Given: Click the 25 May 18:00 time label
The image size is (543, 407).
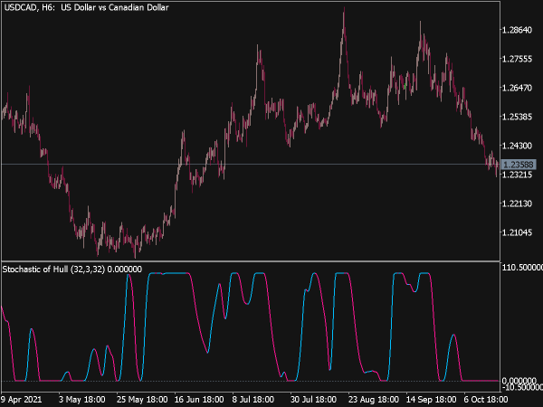Looking at the screenshot, I should click(x=142, y=400).
